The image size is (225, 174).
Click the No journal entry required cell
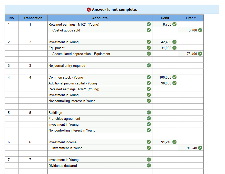click(x=100, y=66)
